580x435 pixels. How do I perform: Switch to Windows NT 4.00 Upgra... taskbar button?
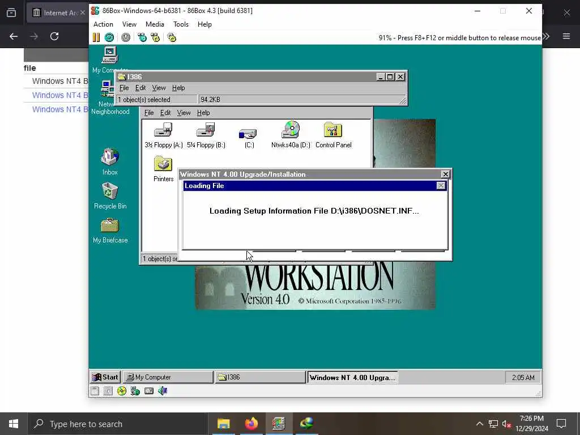pos(352,377)
